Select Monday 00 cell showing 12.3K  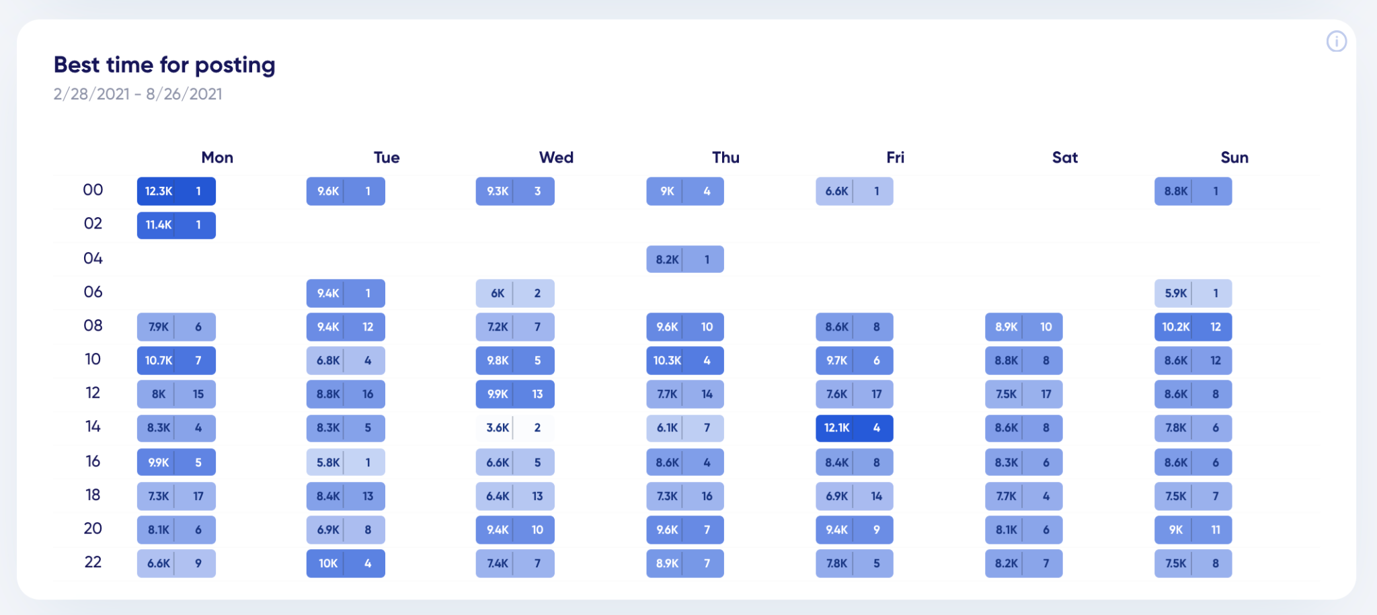pyautogui.click(x=176, y=191)
